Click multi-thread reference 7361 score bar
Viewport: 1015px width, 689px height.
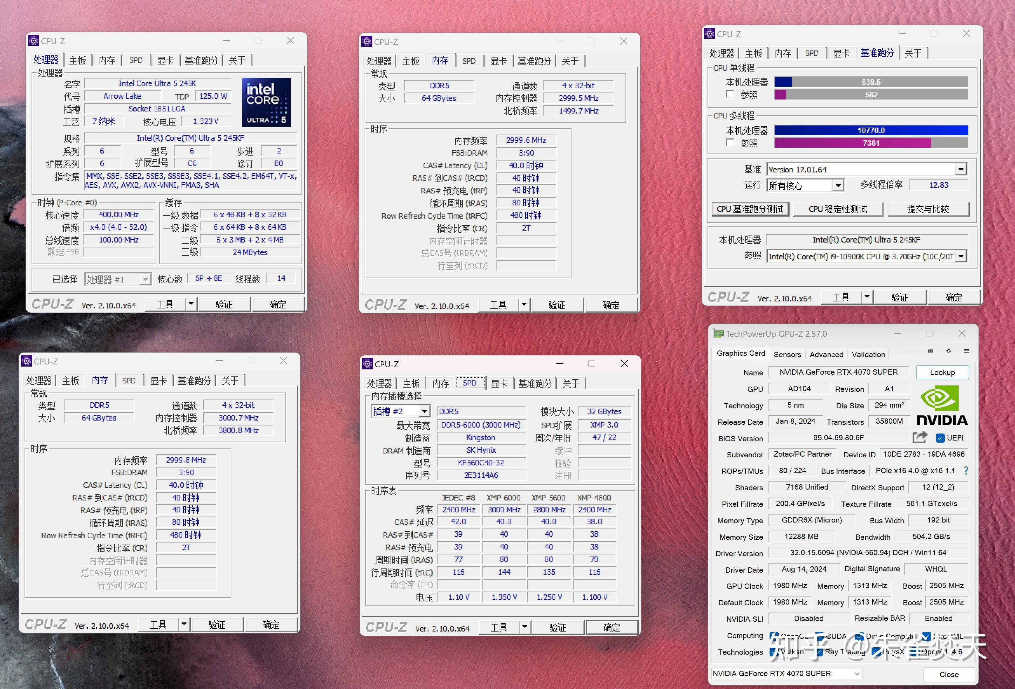(871, 143)
